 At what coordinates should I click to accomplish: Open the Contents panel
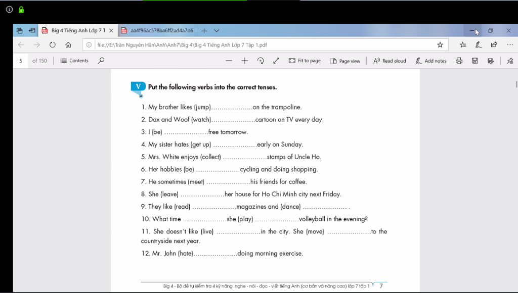tap(74, 61)
